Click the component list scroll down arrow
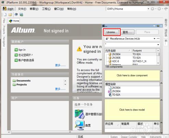Screen dimensions: 169x138 [158, 63]
